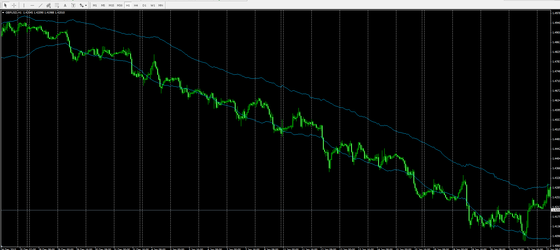Click the 1.4710 price scale label
The height and width of the screenshot is (250, 560).
tap(556, 81)
